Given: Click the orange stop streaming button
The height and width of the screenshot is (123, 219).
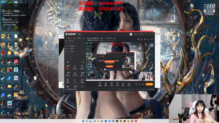Looking at the screenshot, I should coord(149,84).
